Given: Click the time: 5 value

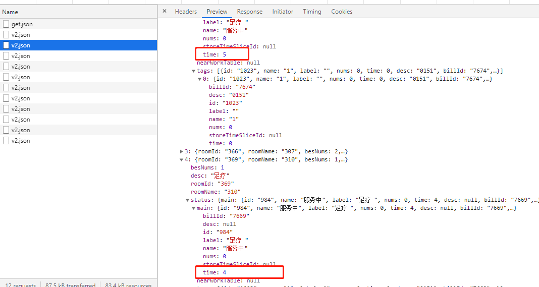Looking at the screenshot, I should pyautogui.click(x=225, y=54).
